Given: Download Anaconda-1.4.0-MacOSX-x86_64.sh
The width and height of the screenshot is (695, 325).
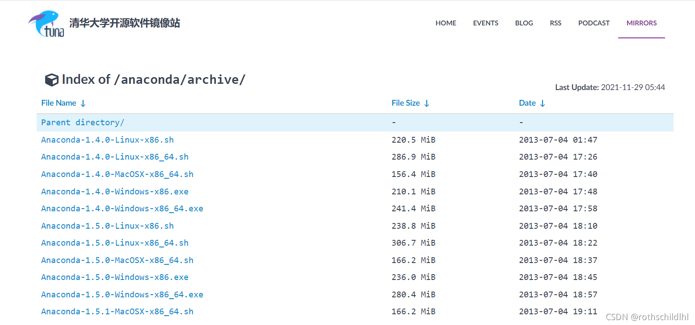Looking at the screenshot, I should point(117,174).
